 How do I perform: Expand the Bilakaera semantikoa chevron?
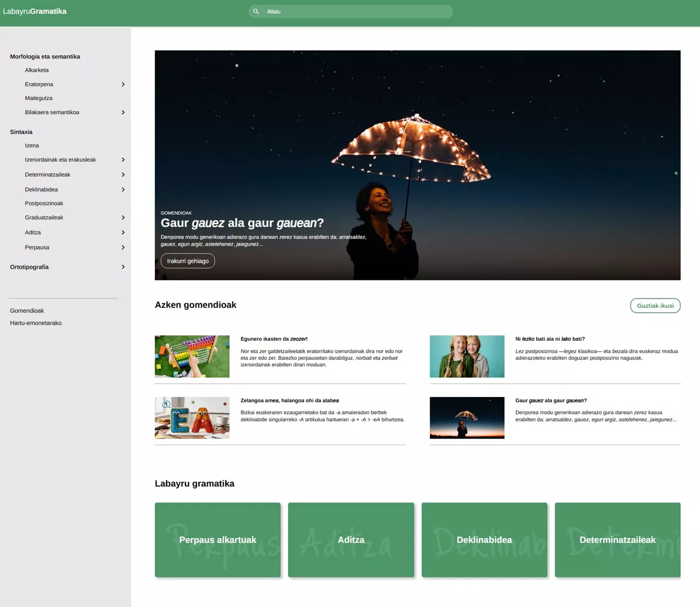tap(123, 112)
